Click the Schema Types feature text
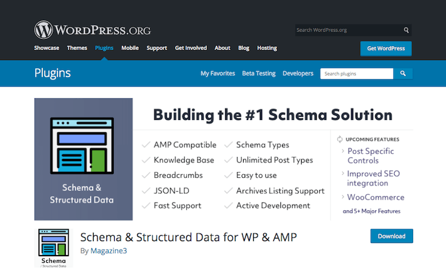 tap(263, 145)
